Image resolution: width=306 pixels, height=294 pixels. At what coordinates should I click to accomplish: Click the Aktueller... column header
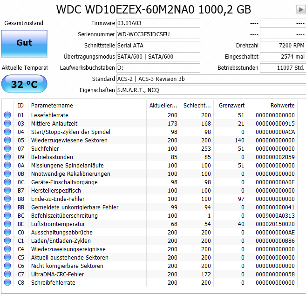[163, 106]
